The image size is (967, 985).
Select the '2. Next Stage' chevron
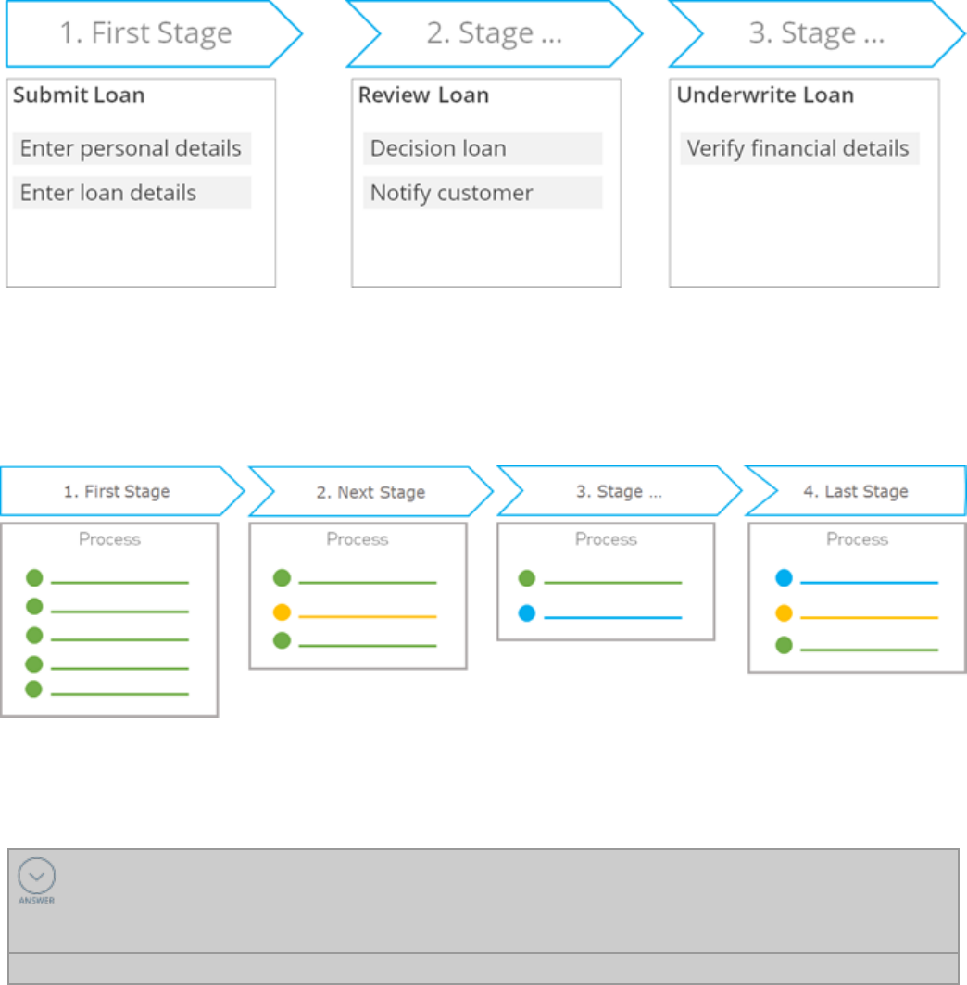tap(370, 492)
